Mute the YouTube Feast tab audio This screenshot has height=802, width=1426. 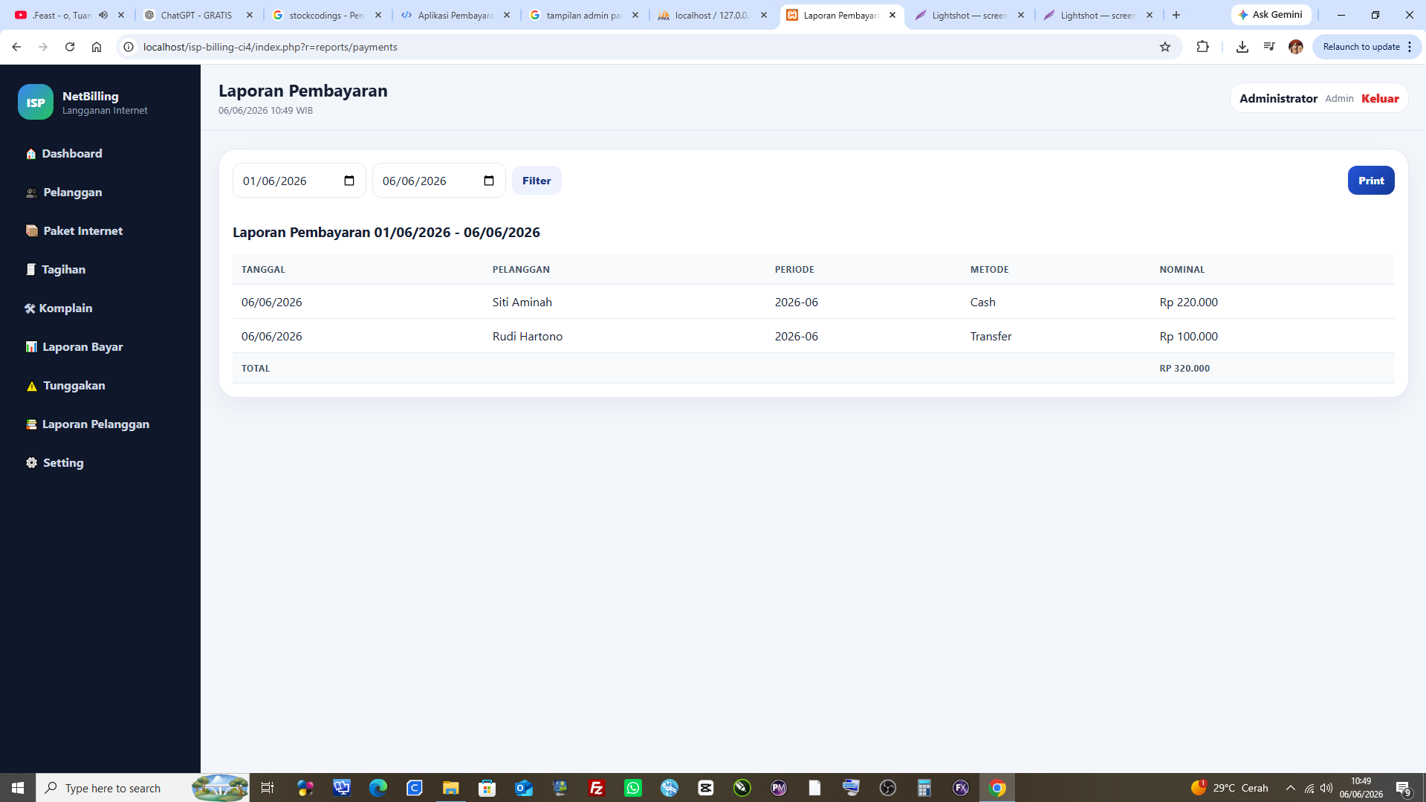(103, 15)
